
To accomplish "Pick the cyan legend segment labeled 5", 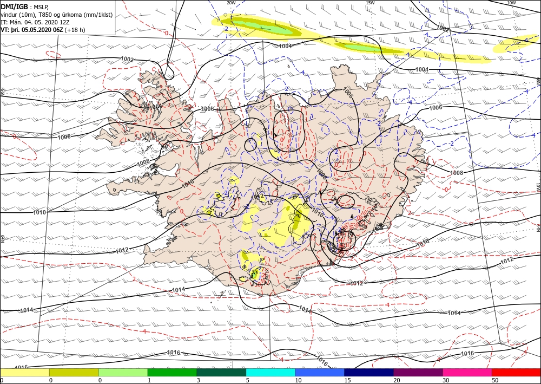I will (x=270, y=372).
